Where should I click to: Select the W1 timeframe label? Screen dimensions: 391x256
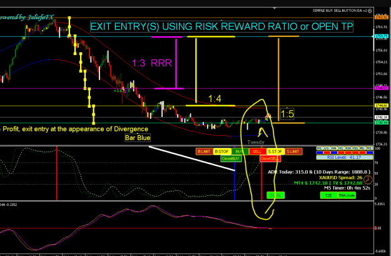320,148
